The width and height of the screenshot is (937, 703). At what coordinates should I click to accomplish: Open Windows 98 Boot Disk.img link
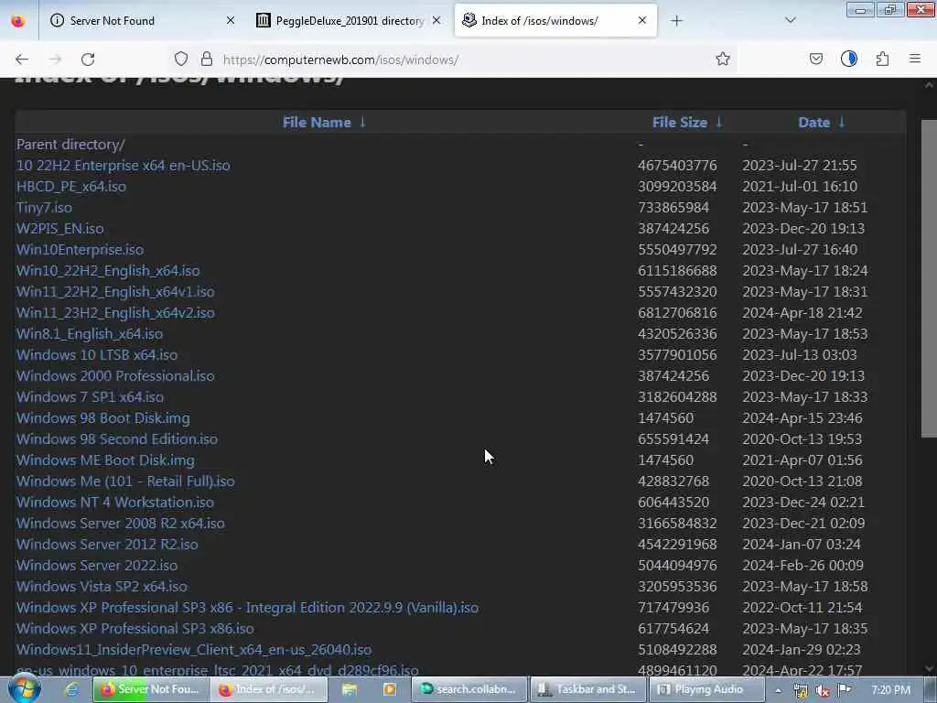(x=103, y=417)
